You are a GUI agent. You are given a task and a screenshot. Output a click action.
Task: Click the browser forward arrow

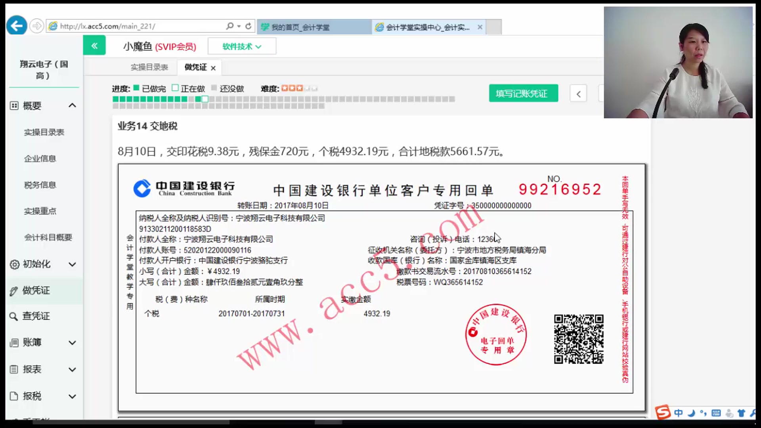click(36, 26)
